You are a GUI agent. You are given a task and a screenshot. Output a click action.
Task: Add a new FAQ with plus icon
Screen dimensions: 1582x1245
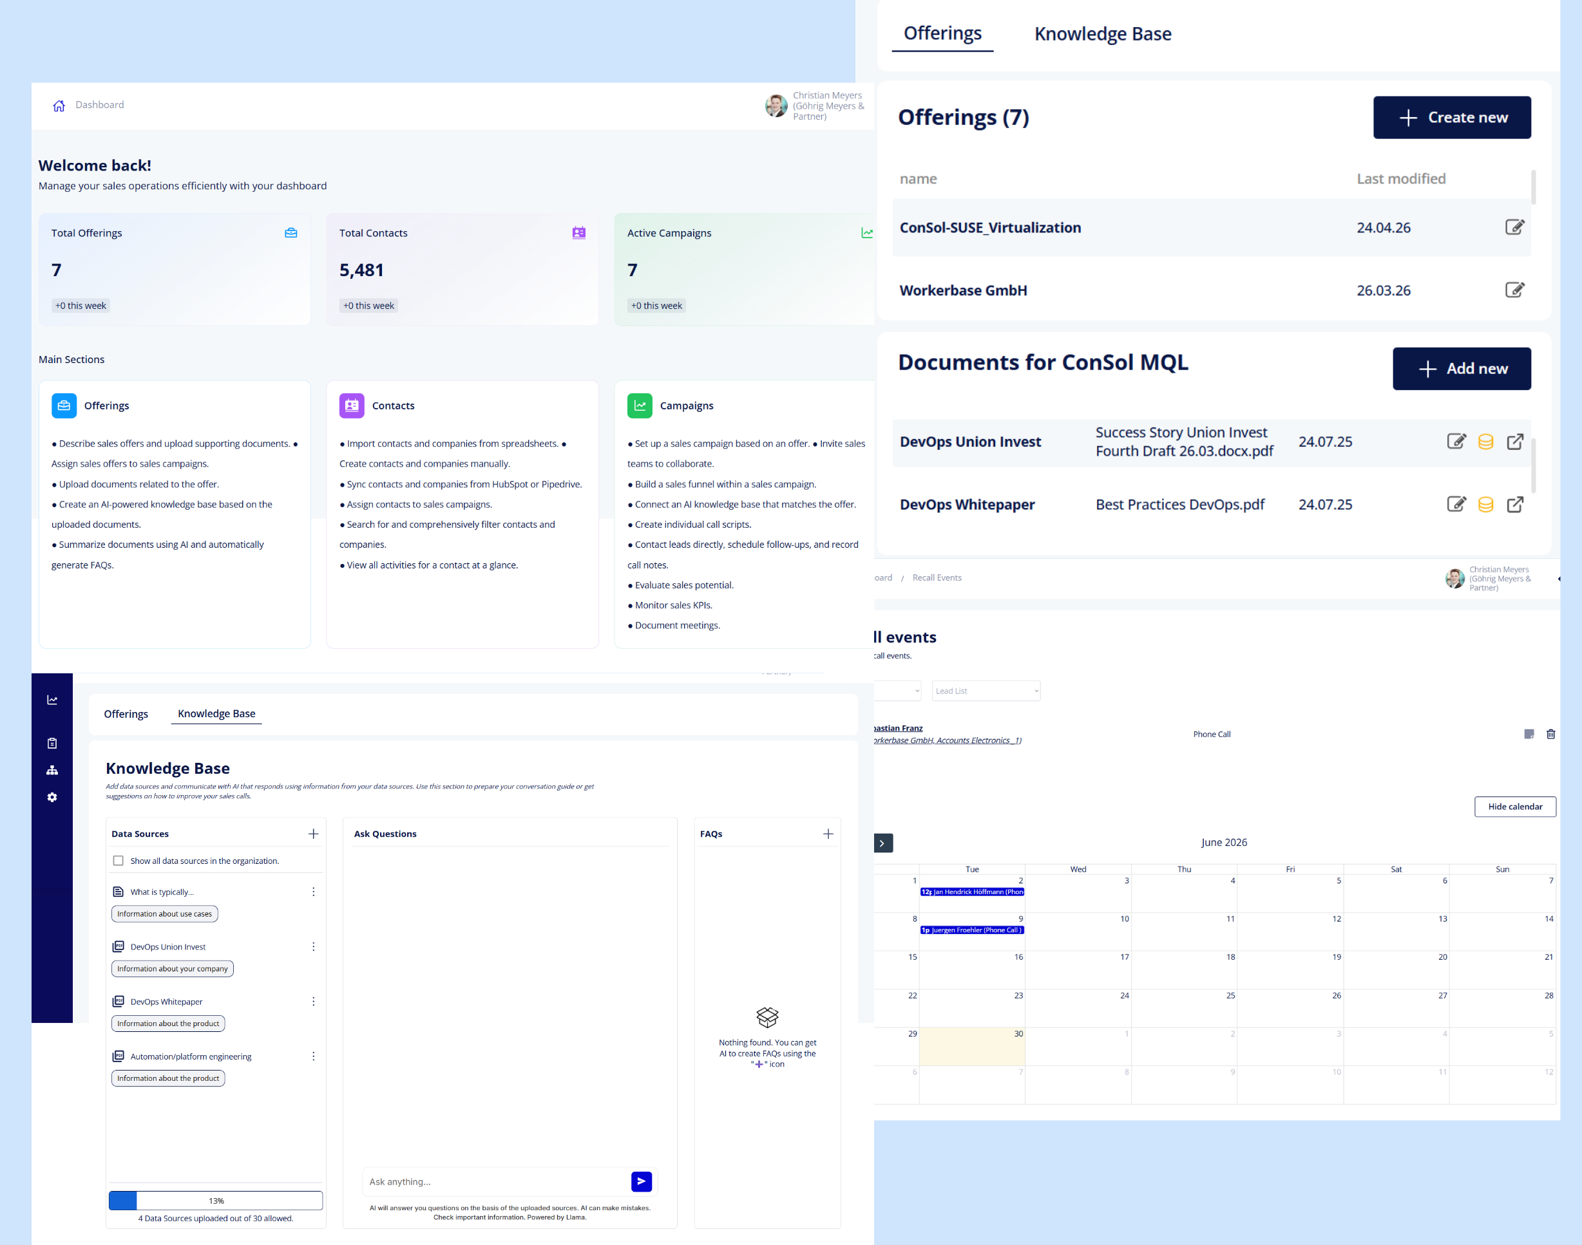(828, 833)
